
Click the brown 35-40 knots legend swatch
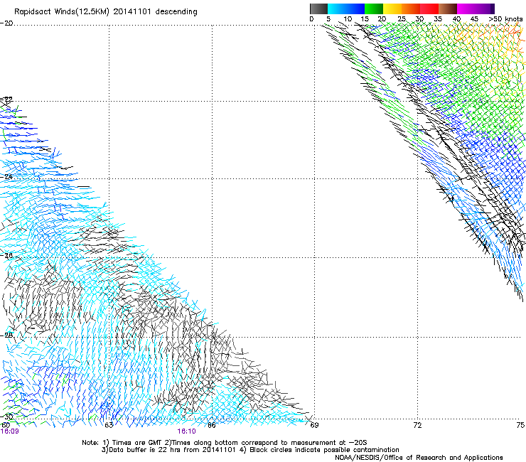448,9
